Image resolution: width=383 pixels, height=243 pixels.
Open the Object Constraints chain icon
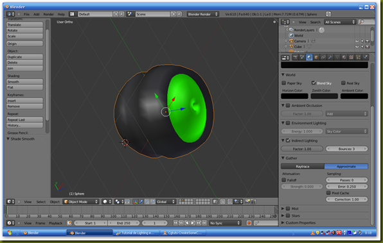[323, 58]
